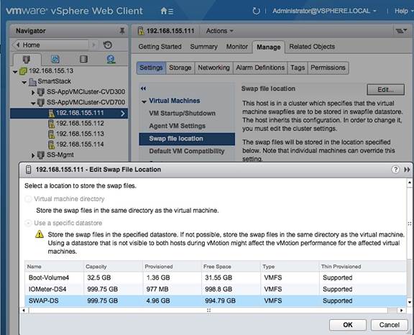Collapse the Virtual Machines settings section
The width and height of the screenshot is (414, 335).
(144, 101)
